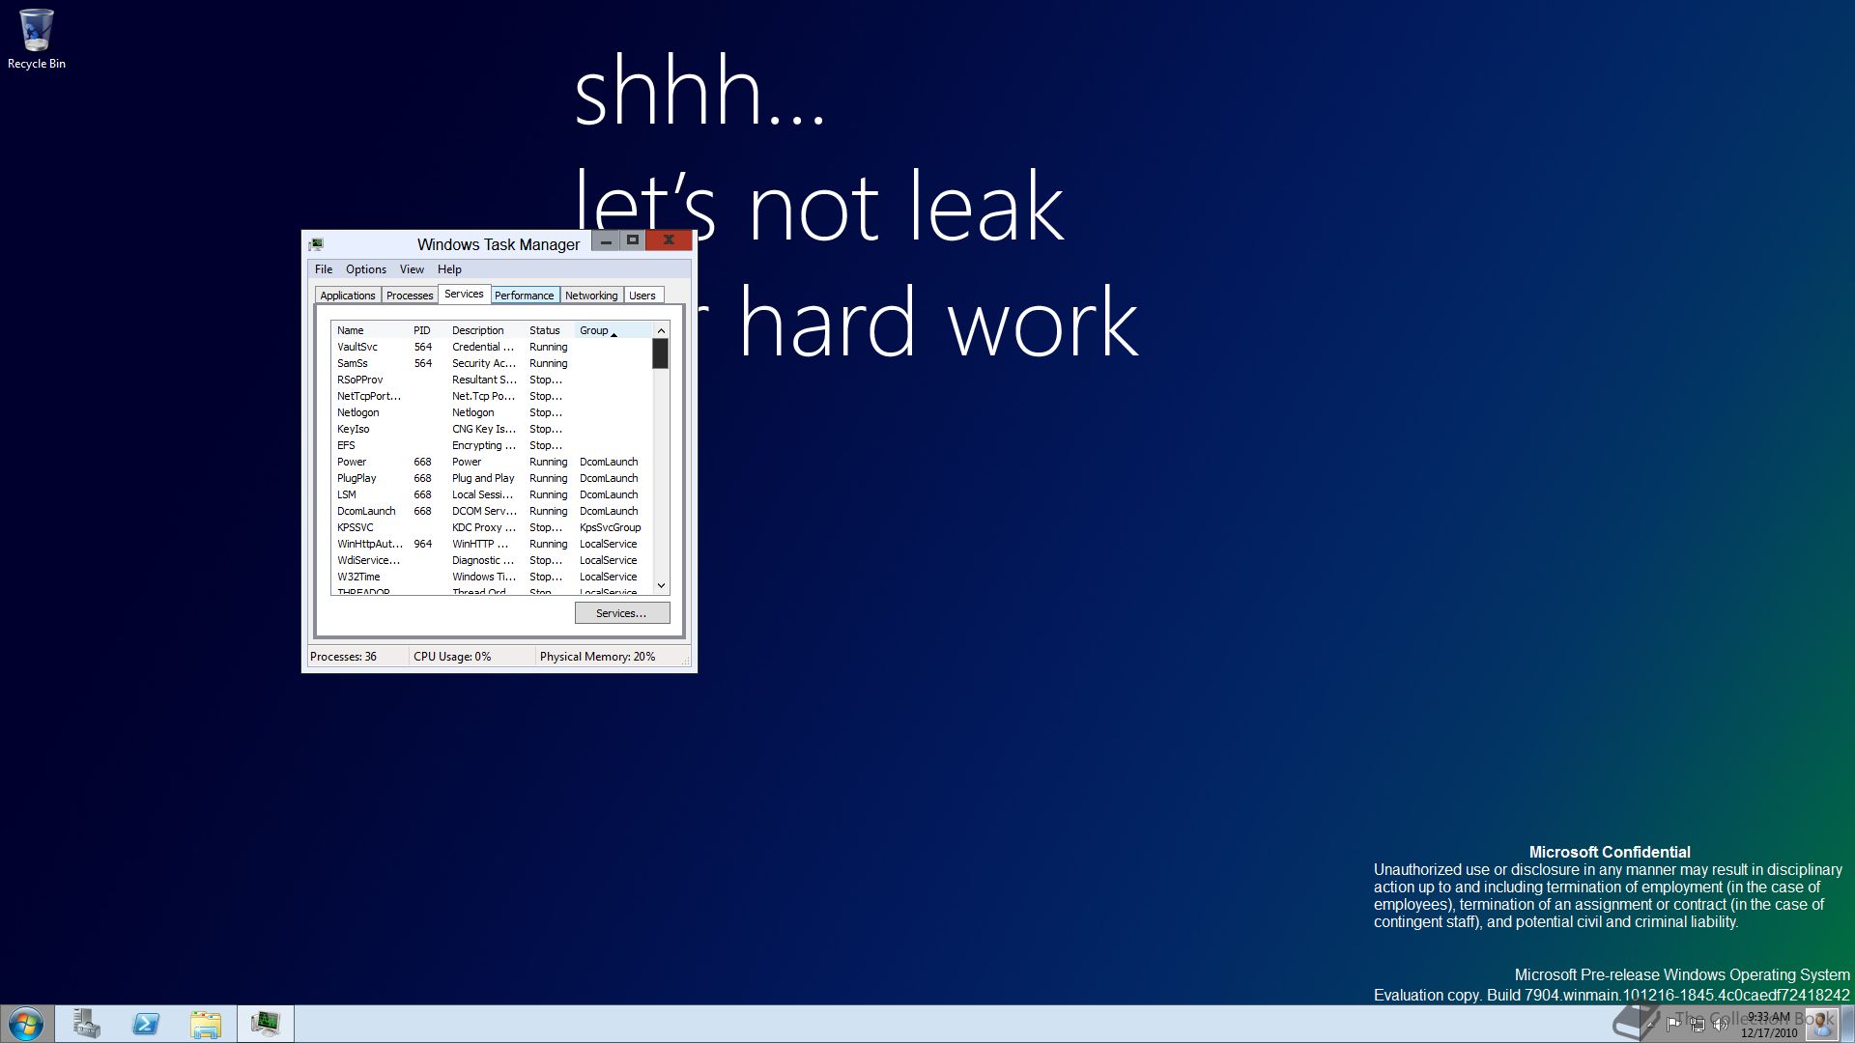Open the Recycle Bin desktop icon
Viewport: 1855px width, 1043px height.
36,40
